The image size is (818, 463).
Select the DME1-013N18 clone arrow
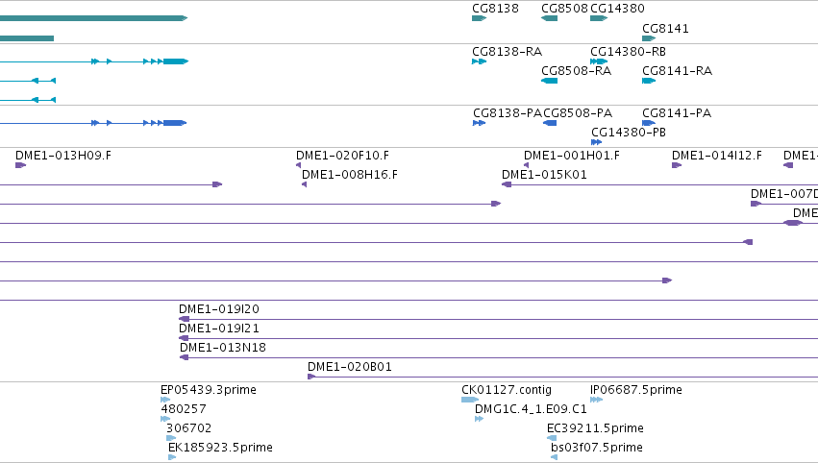pos(184,357)
